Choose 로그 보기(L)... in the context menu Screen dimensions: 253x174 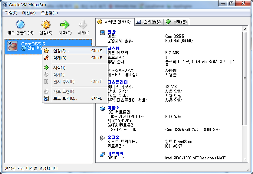(75, 98)
